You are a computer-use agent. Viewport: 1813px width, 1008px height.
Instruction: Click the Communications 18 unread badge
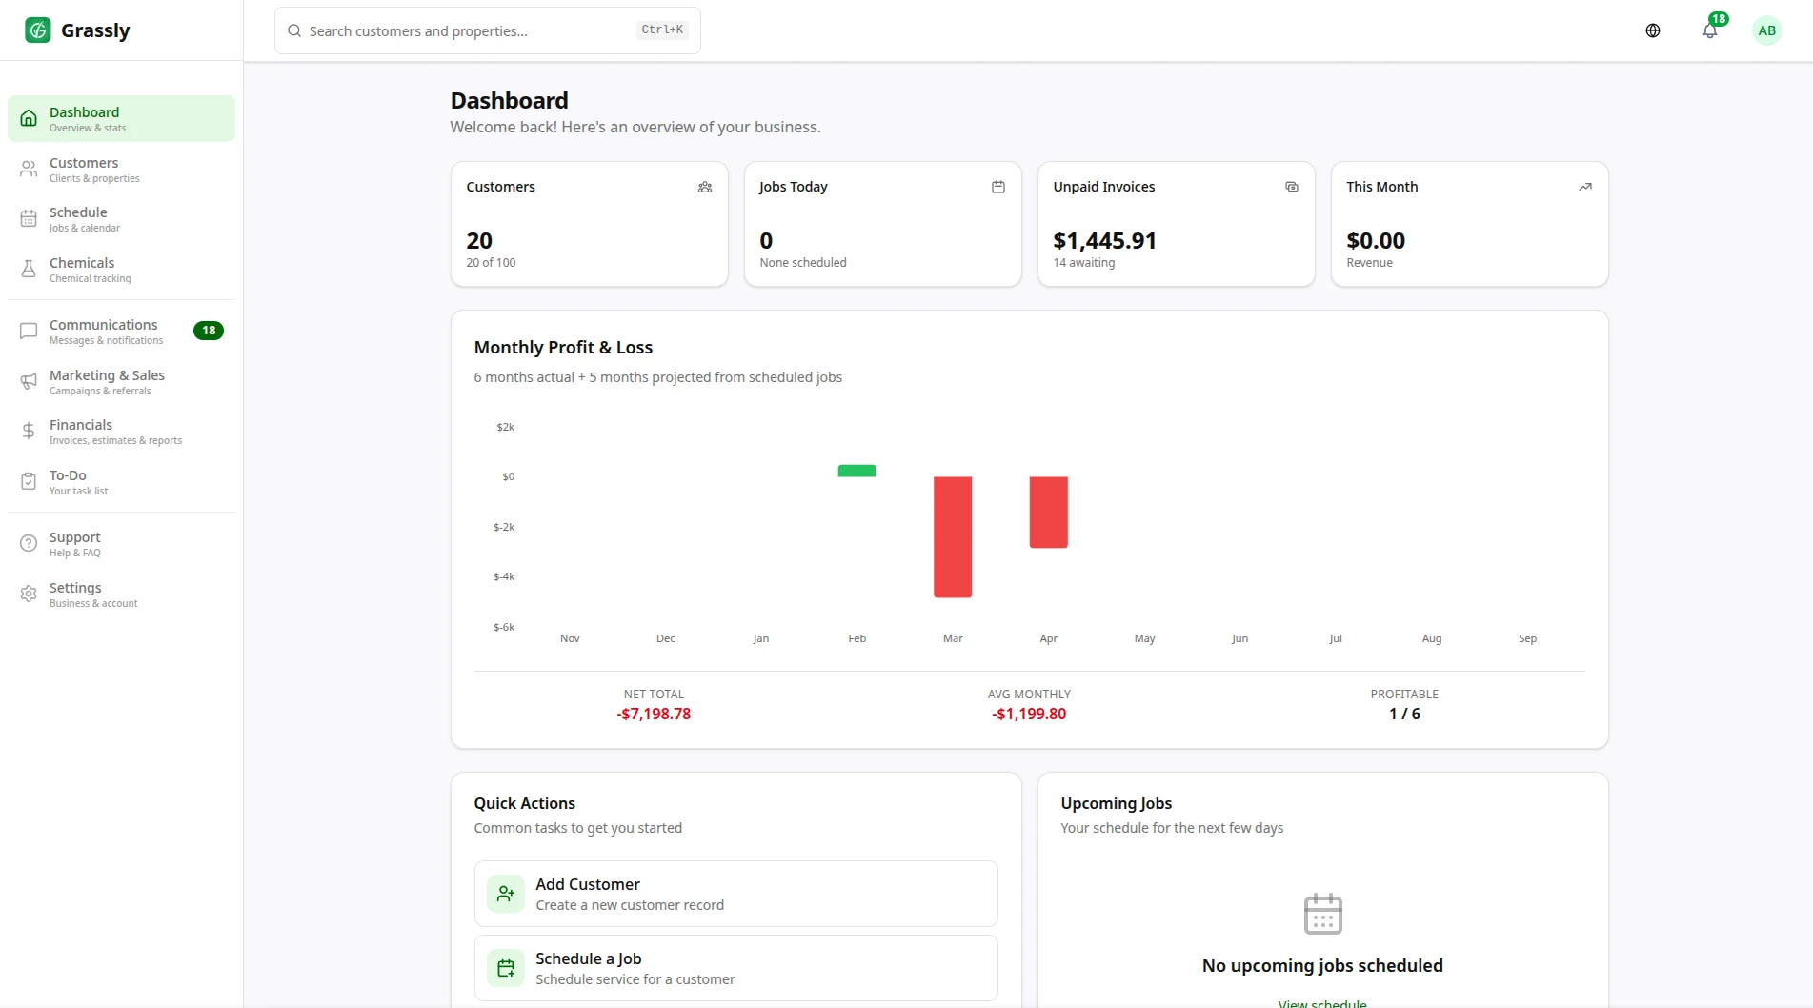pos(209,331)
